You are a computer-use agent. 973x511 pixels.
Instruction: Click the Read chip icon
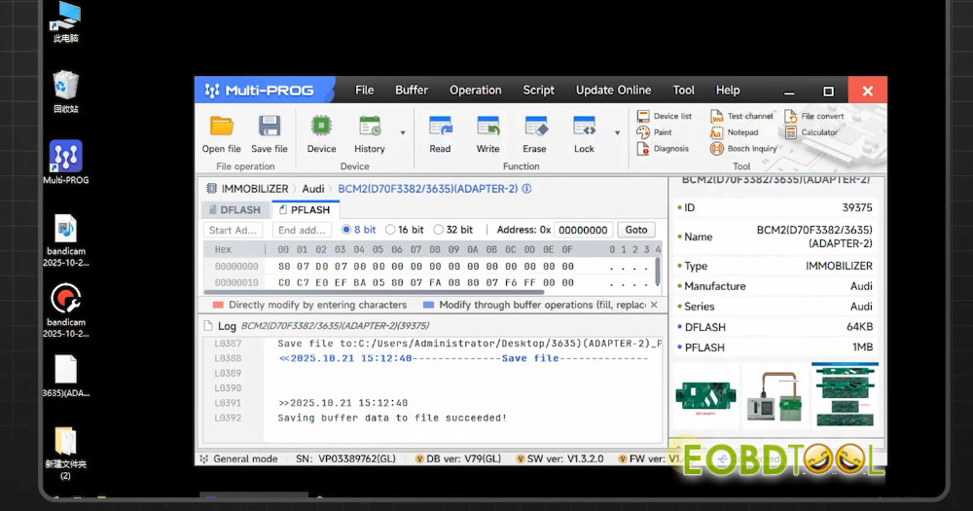pyautogui.click(x=440, y=127)
